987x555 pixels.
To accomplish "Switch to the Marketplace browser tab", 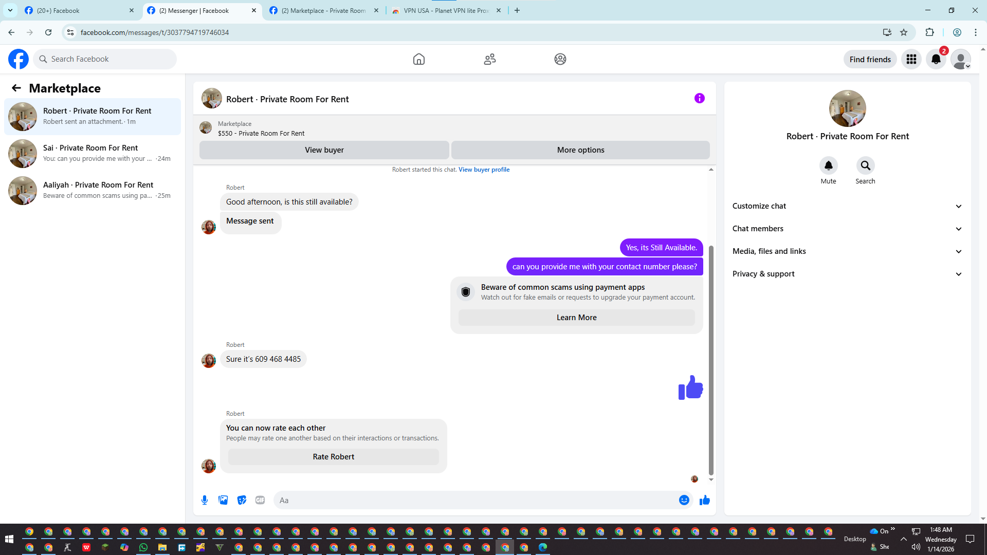I will [x=324, y=10].
